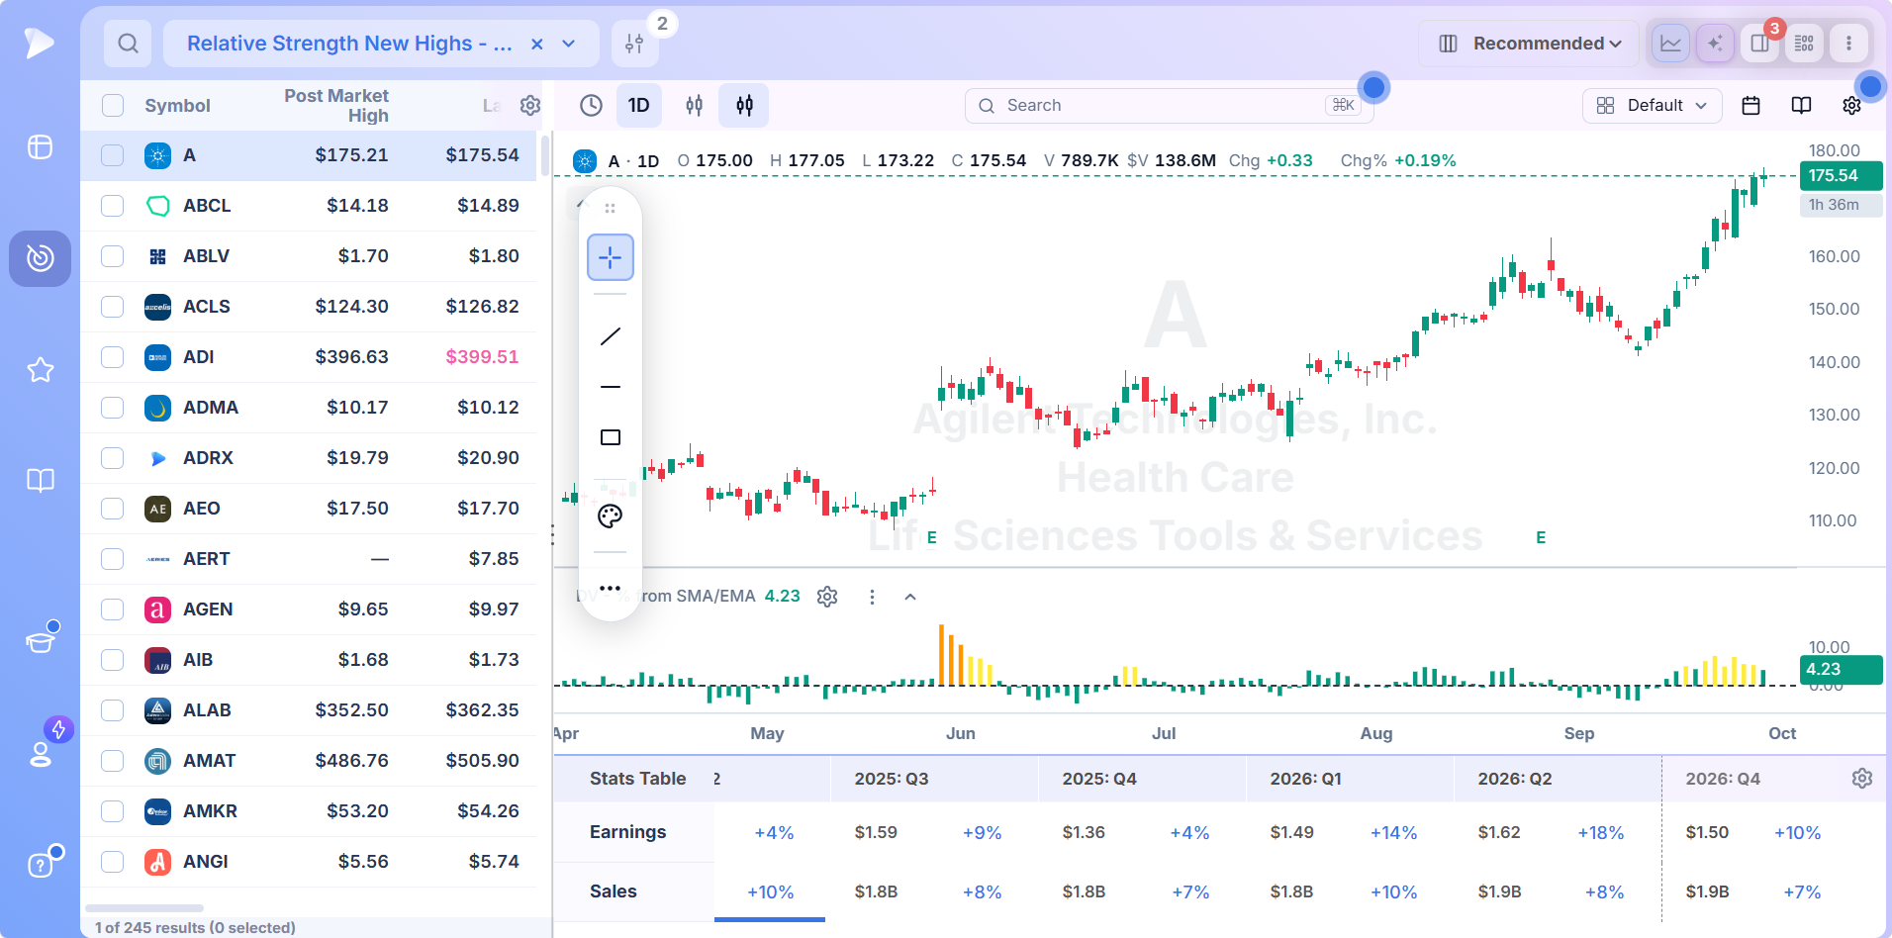The width and height of the screenshot is (1892, 938).
Task: Choose the 1D timeframe button
Action: tap(639, 106)
